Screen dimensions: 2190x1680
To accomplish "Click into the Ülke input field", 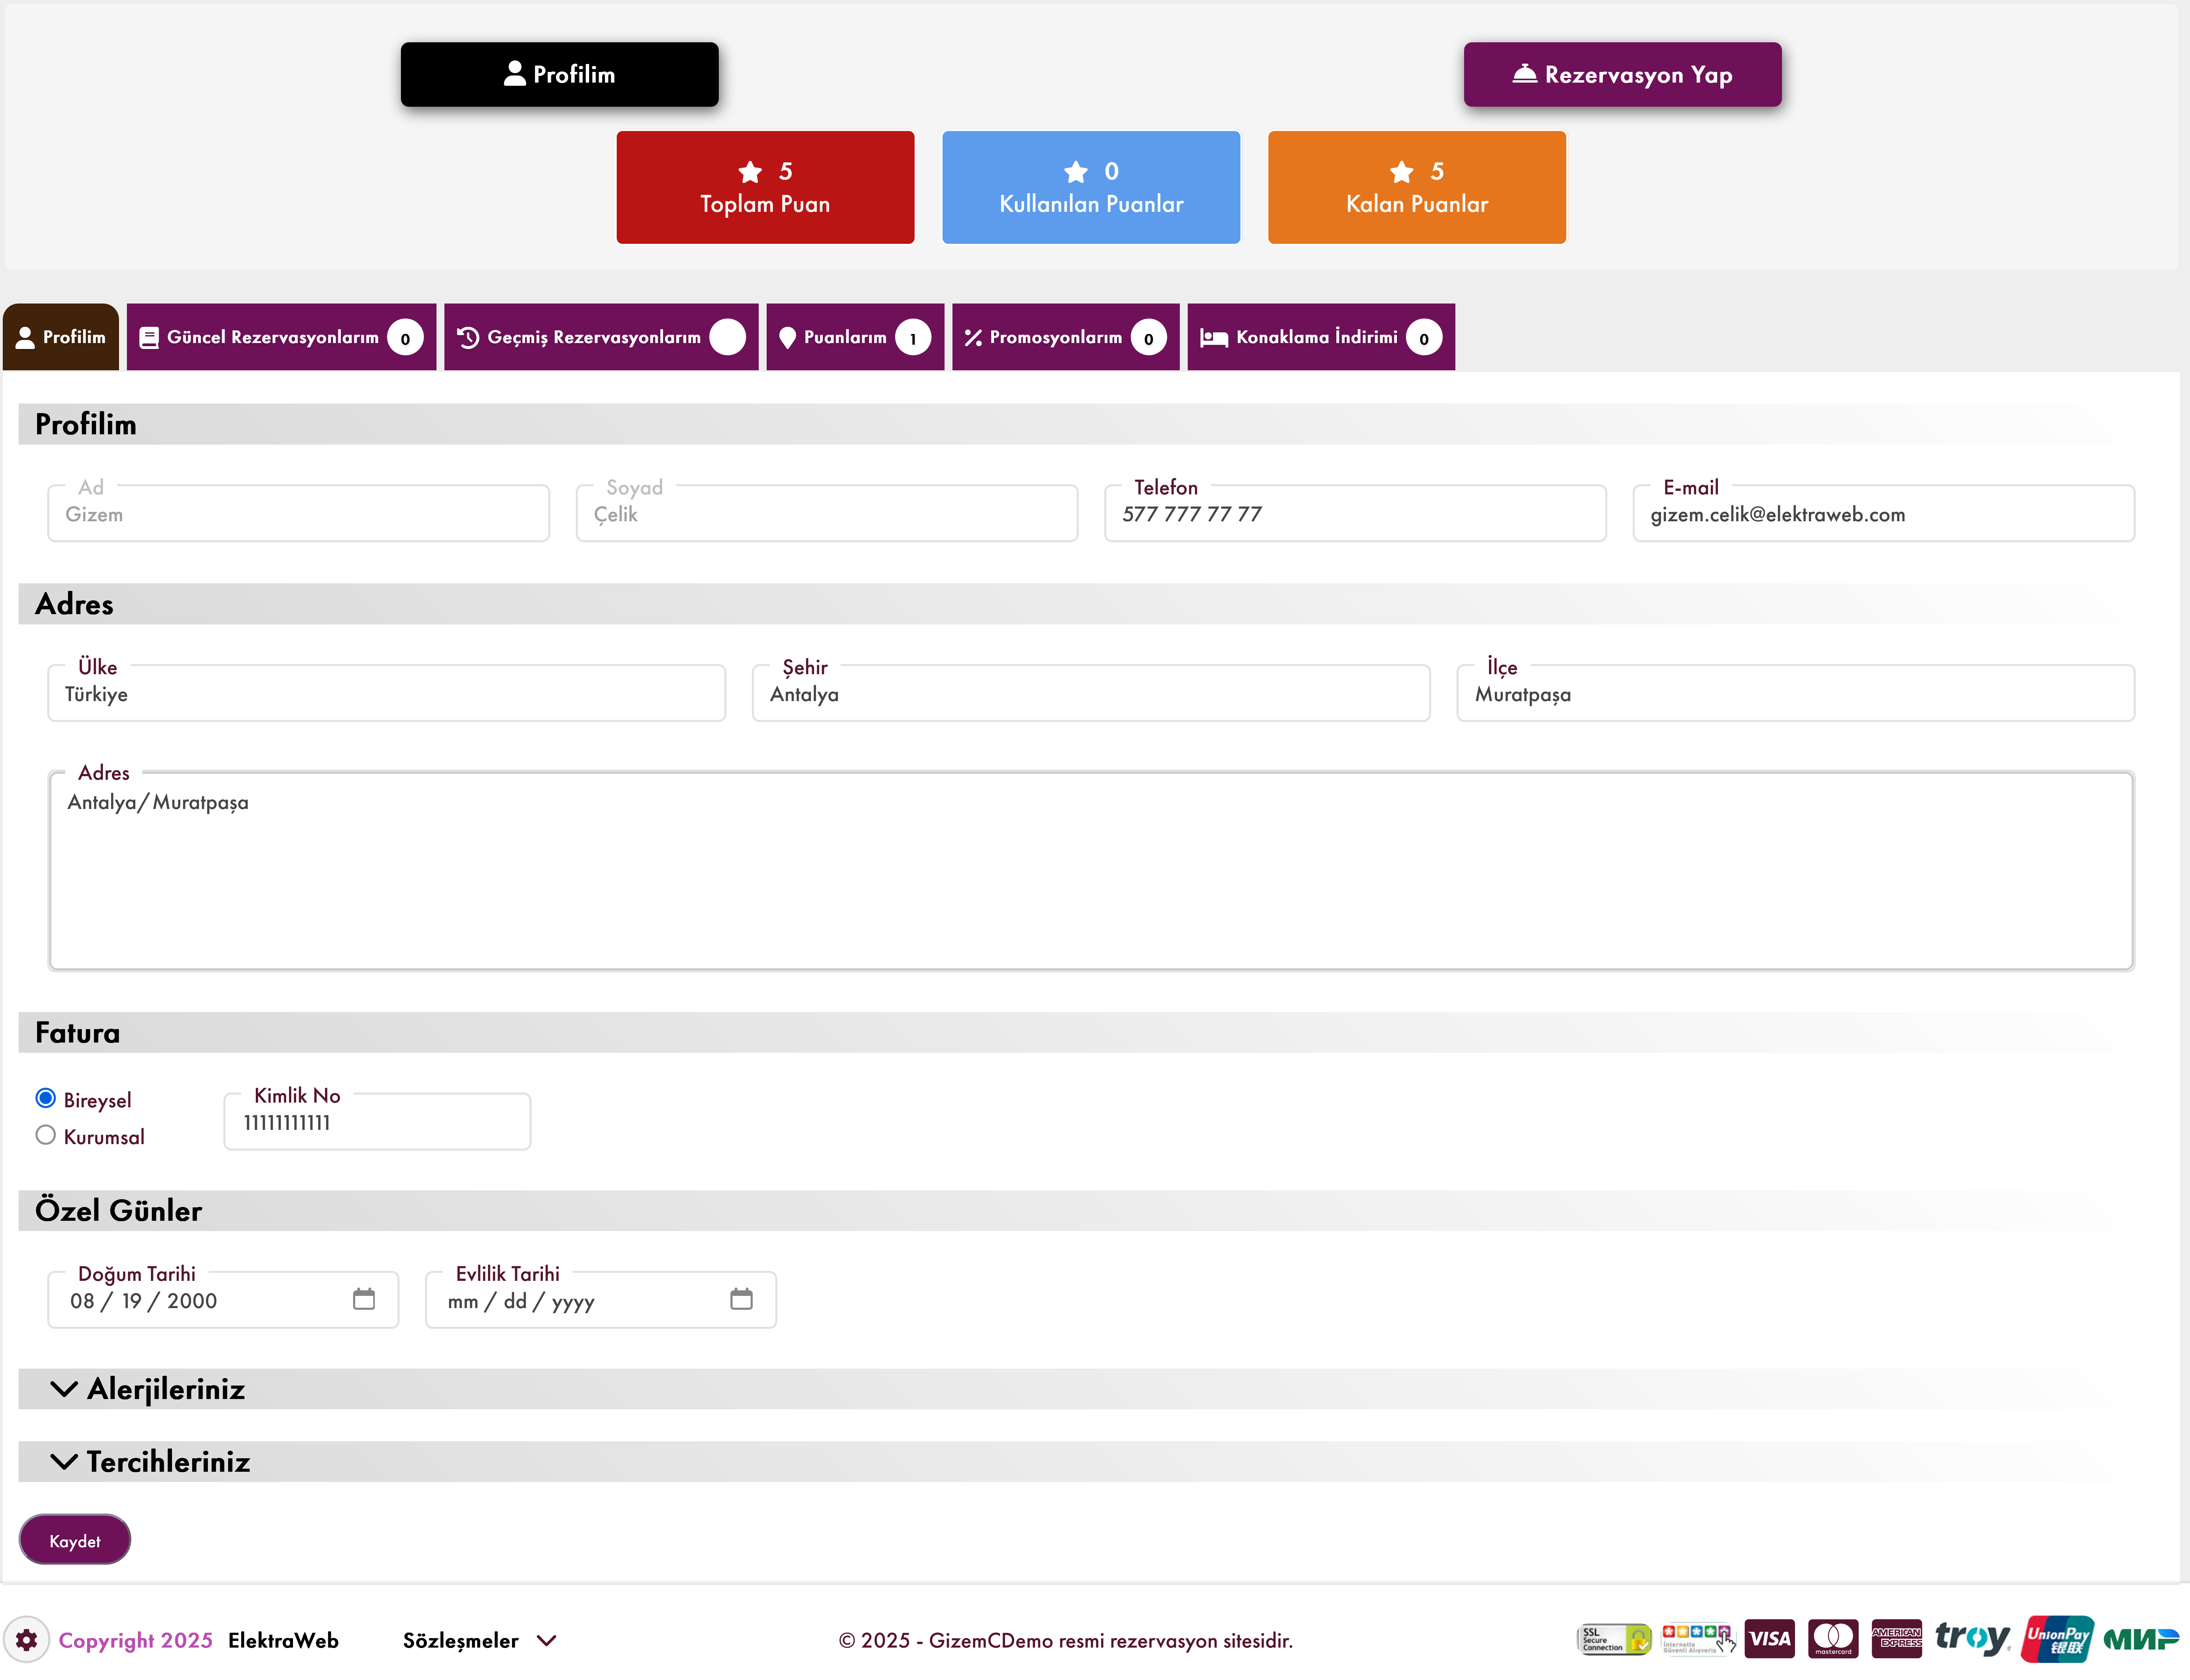I will (x=386, y=694).
